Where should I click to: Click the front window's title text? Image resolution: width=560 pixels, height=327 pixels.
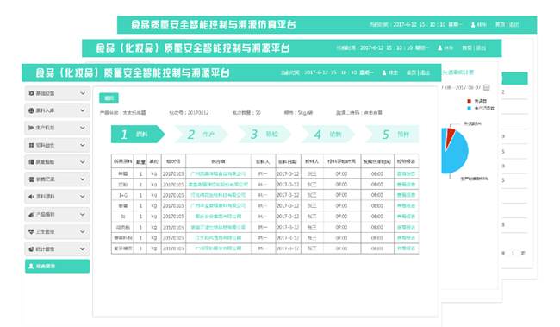133,73
